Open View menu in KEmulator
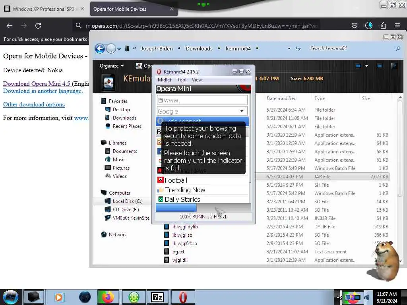407x305 pixels. point(197,80)
